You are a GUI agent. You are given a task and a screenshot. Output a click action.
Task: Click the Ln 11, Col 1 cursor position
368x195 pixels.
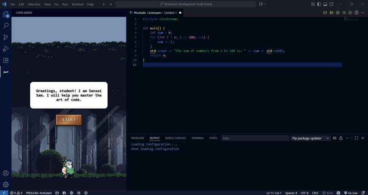274,193
